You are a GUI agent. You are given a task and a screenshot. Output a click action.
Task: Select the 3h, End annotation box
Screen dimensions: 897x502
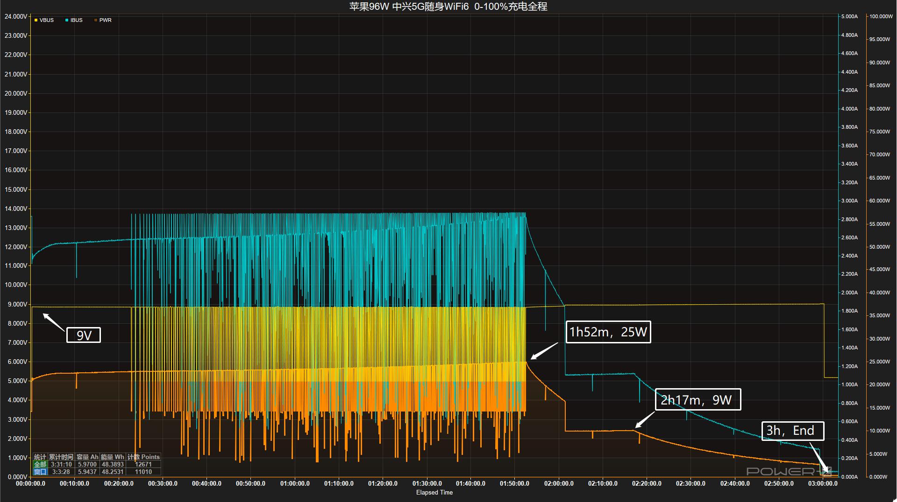tap(794, 431)
